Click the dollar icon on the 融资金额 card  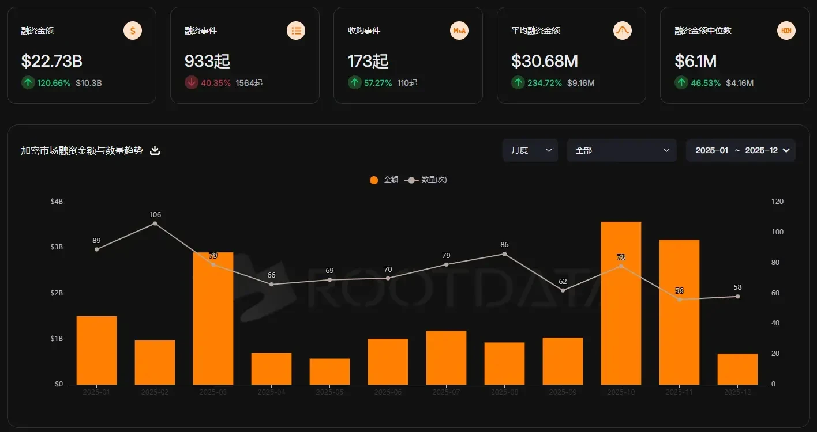click(132, 30)
